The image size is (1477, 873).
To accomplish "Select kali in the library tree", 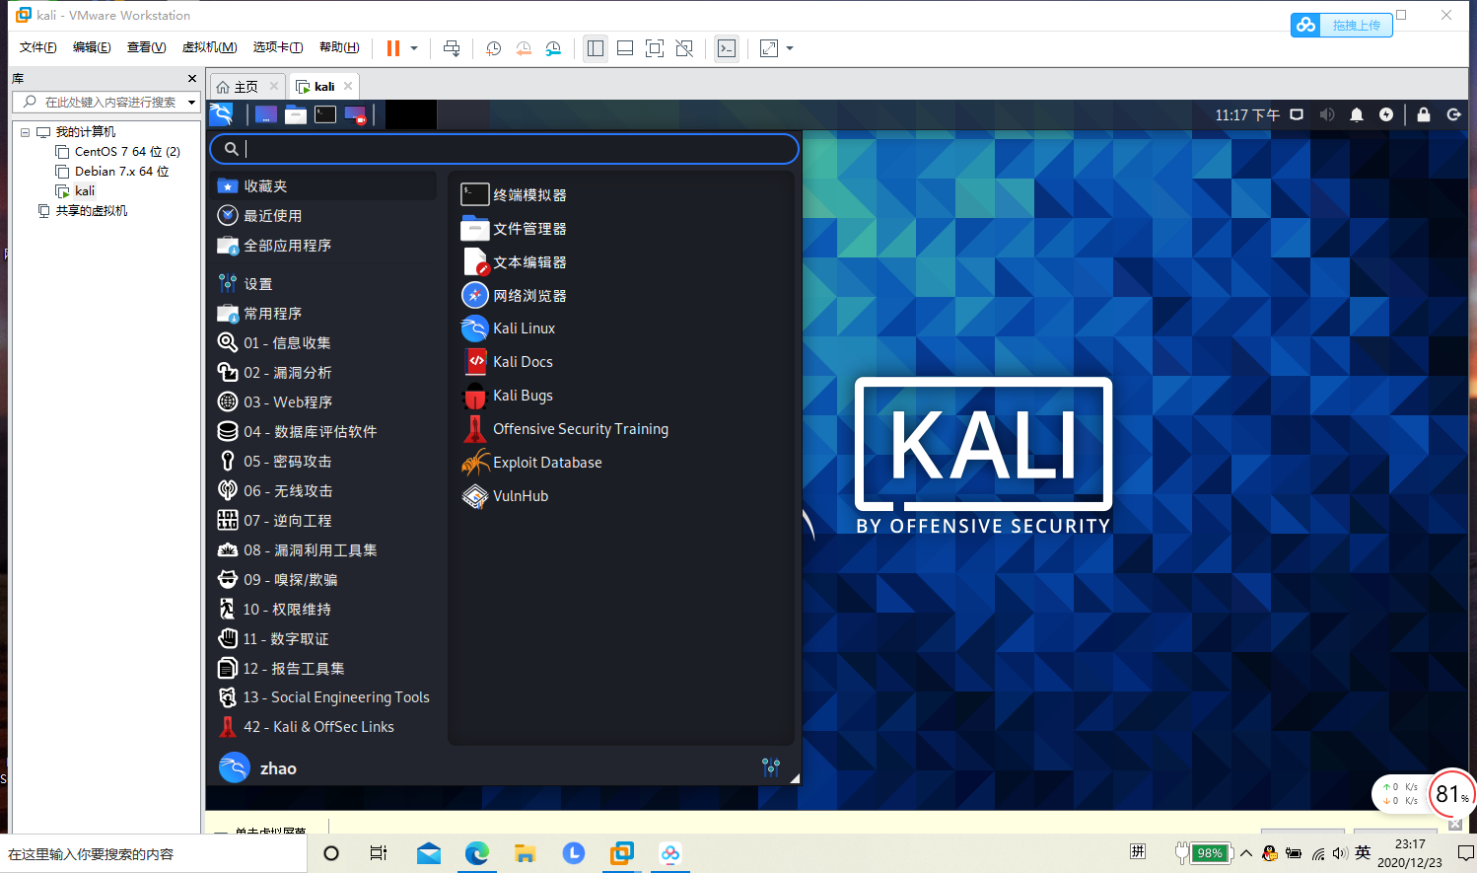I will click(76, 191).
